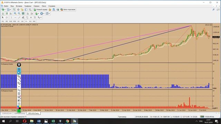Screen dimensions: 221x124
Task: Toggle Chart Shift
Action: pos(32,13)
